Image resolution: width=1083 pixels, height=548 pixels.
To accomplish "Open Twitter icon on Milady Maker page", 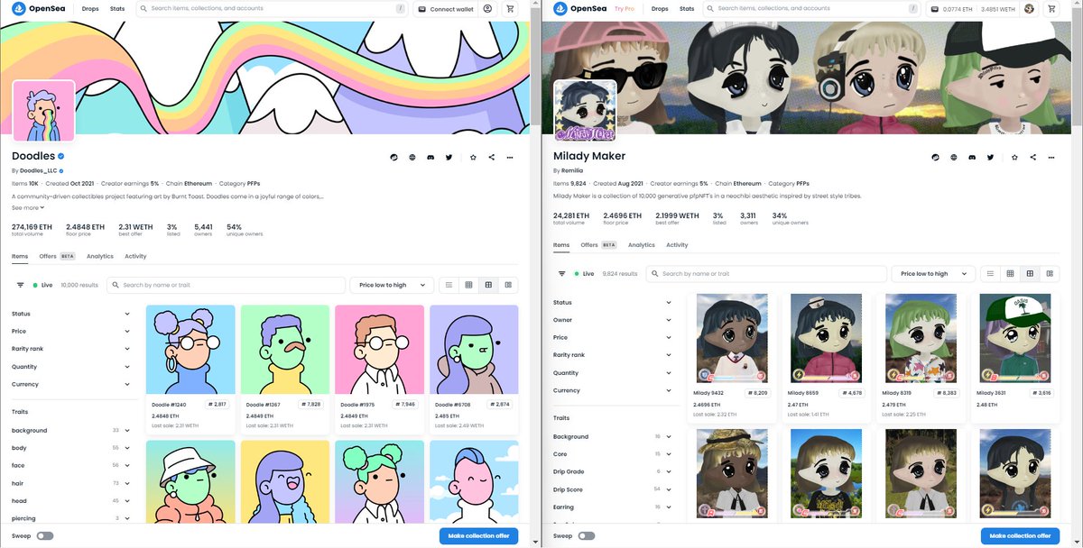I will 990,157.
